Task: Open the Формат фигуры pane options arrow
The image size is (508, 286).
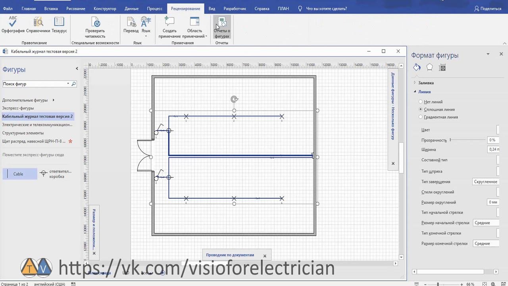Action: point(488,54)
